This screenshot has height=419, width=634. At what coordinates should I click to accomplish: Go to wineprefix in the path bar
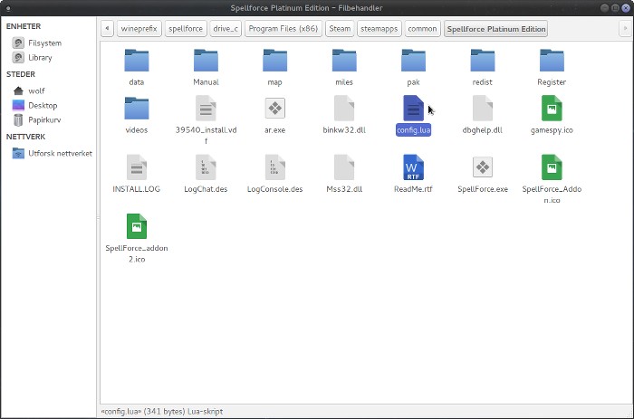coord(139,29)
